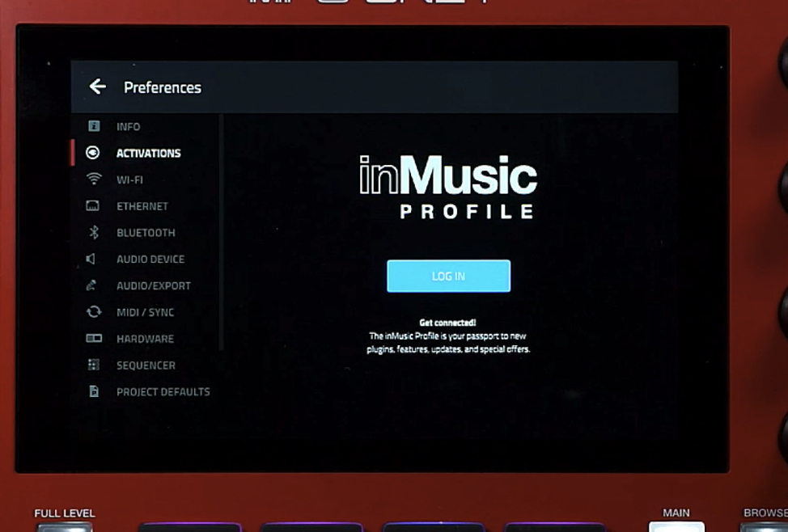Click the inMusic Profile passport description
This screenshot has height=532, width=788.
(x=448, y=343)
